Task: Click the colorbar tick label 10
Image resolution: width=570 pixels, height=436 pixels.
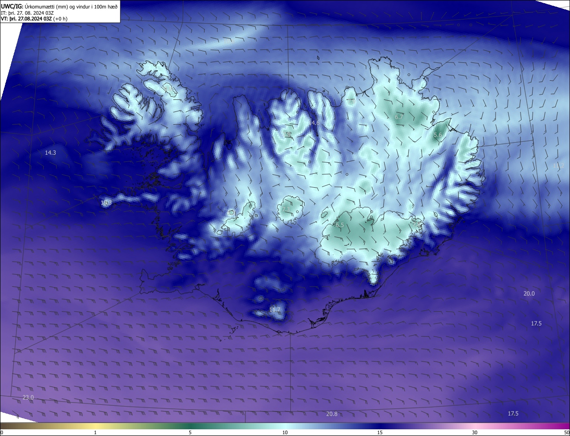Action: [x=285, y=432]
